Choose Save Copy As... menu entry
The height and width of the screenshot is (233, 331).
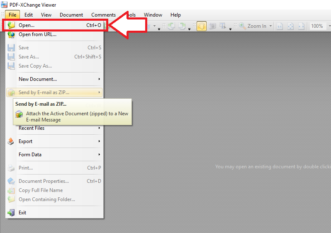click(x=54, y=66)
